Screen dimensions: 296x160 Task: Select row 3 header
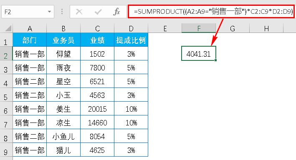tap(6, 67)
